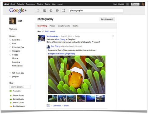Viewport: 149px width, 114px height.
Task: Click the photography search field
Action: pos(96,10)
